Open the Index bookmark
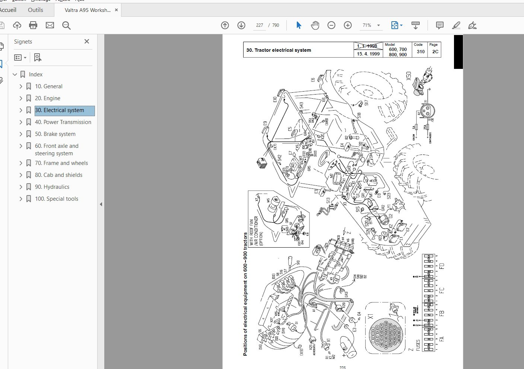This screenshot has height=369, width=524. pos(36,74)
